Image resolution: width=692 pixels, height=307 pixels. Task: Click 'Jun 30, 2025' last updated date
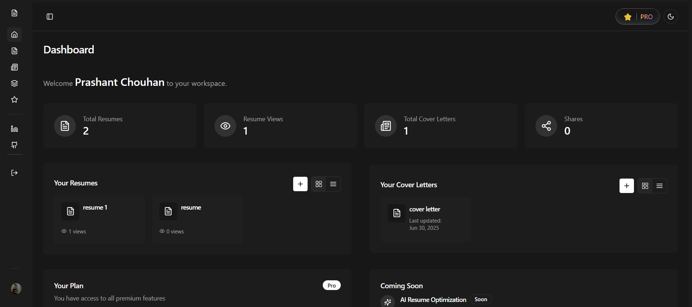(x=424, y=228)
